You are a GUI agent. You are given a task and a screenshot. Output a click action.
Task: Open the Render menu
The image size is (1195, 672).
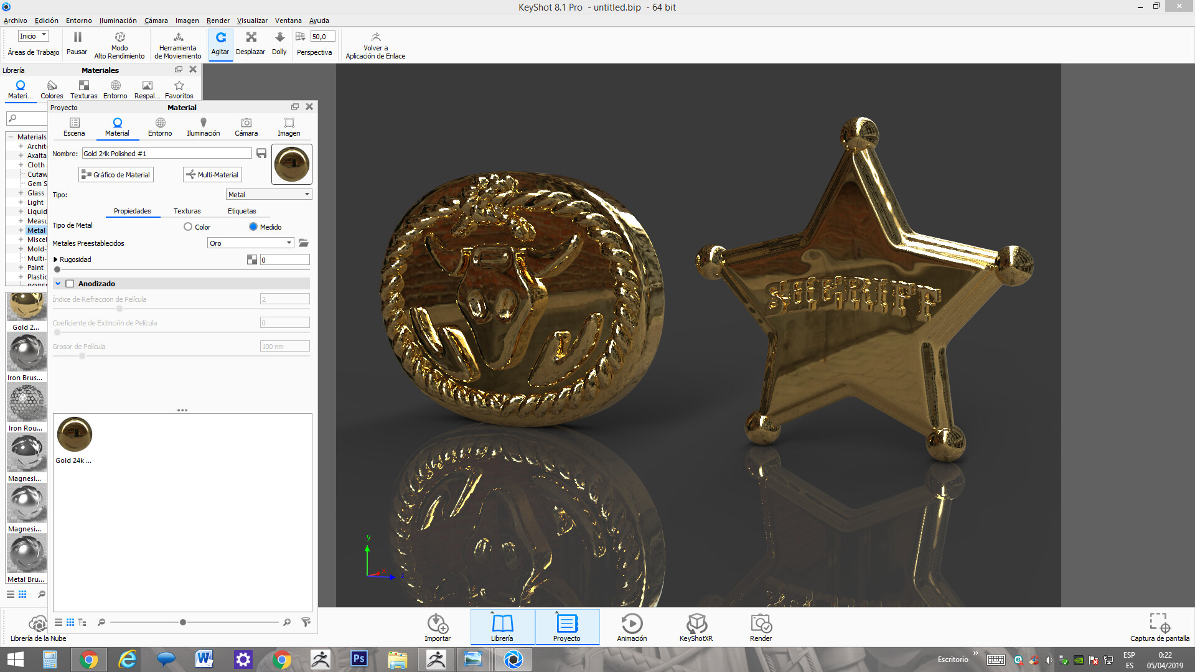click(x=218, y=21)
